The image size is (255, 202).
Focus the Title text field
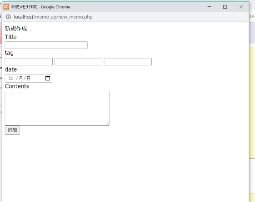click(46, 45)
